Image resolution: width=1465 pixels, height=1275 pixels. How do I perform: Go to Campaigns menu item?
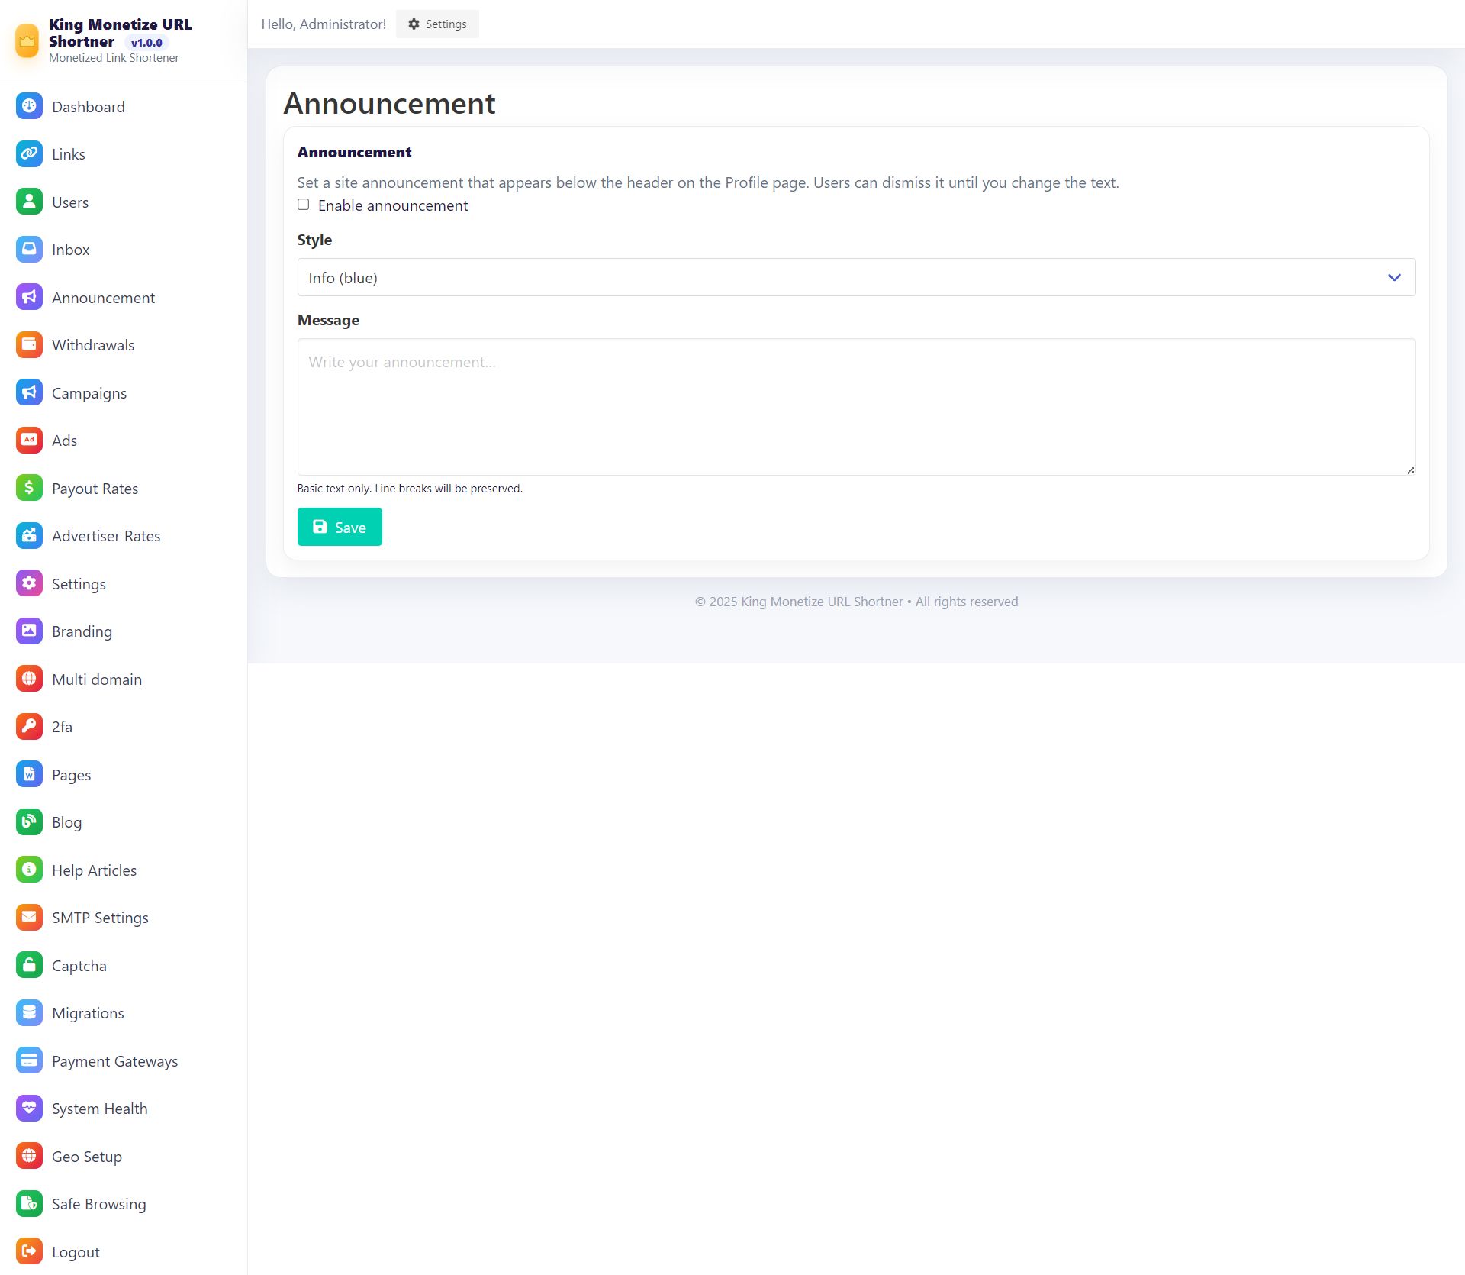(89, 393)
